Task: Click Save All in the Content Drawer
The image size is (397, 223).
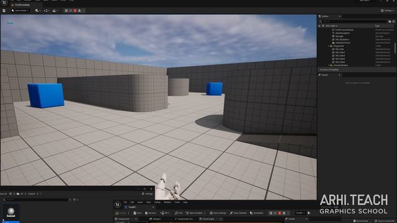Action: coord(3,194)
